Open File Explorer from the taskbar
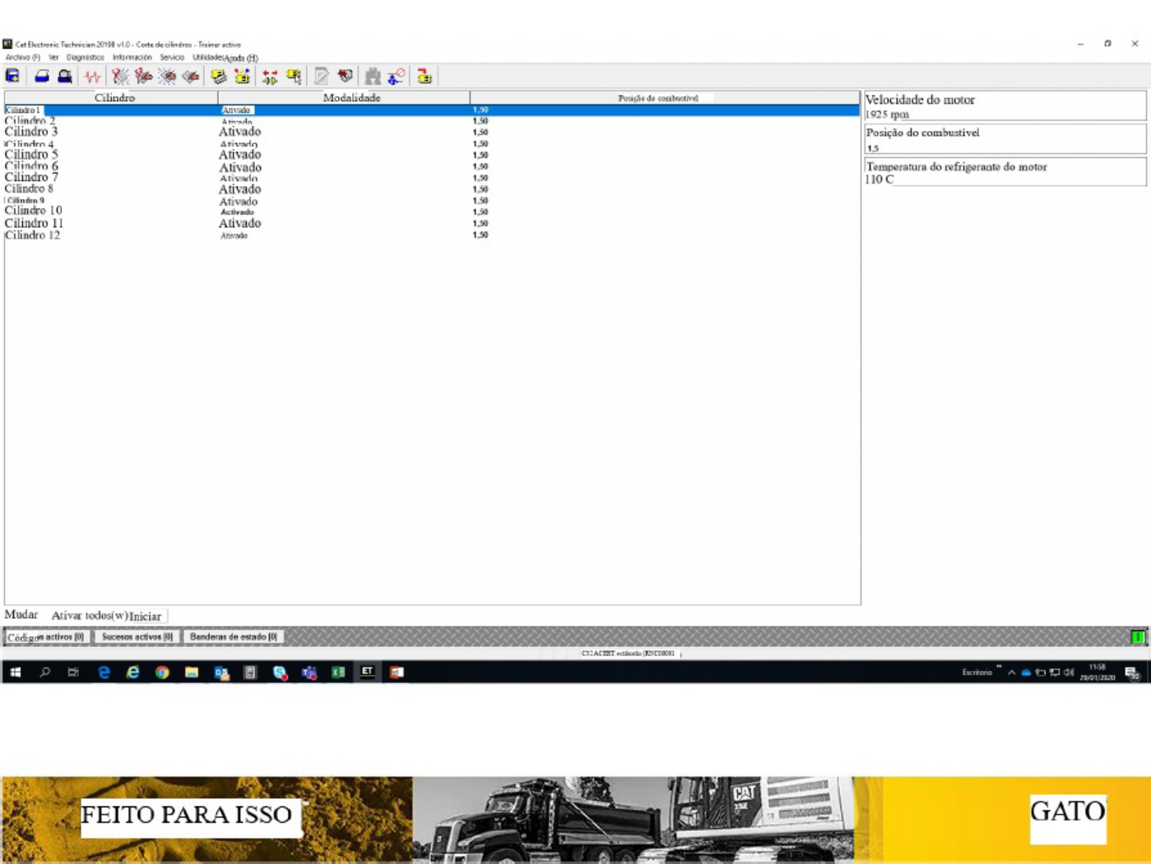Screen dimensions: 1151x864 coord(192,672)
